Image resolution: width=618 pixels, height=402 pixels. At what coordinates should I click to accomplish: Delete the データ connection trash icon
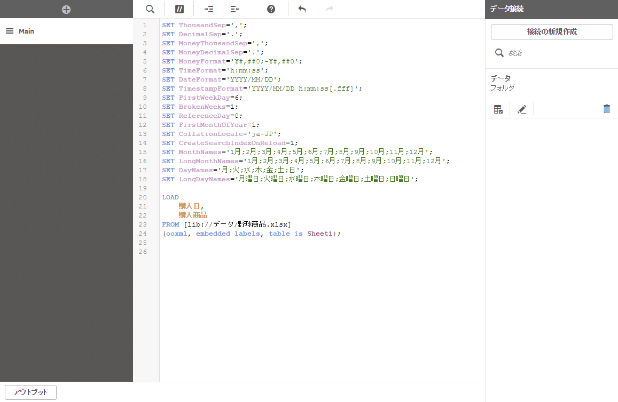607,109
